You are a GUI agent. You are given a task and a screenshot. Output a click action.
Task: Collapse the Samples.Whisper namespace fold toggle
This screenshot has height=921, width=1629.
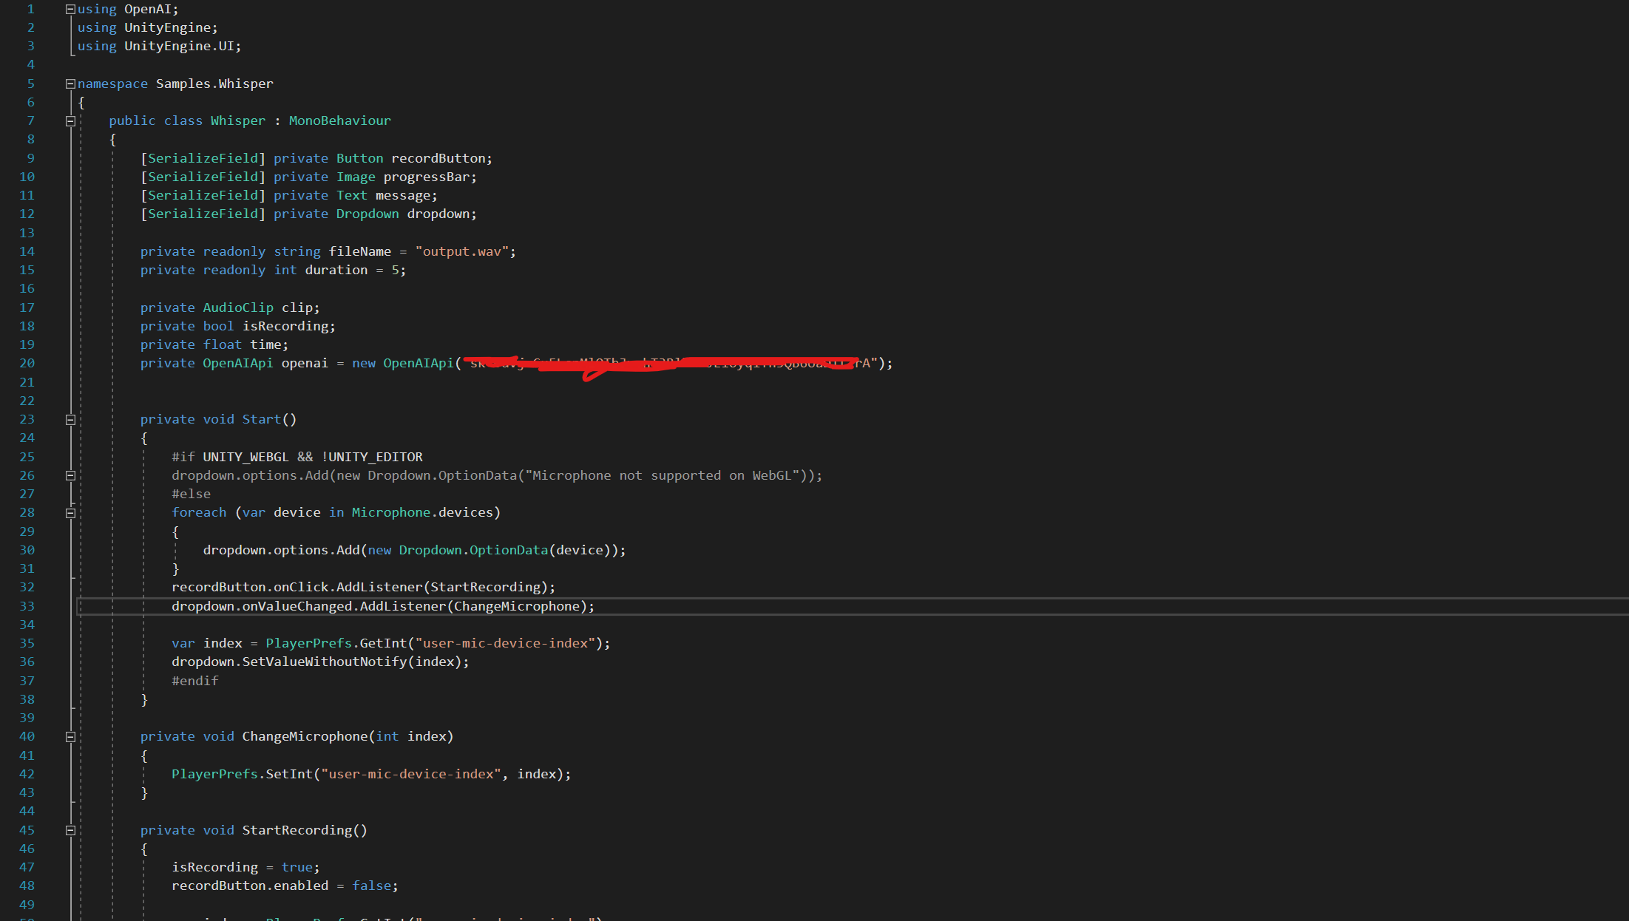(70, 84)
